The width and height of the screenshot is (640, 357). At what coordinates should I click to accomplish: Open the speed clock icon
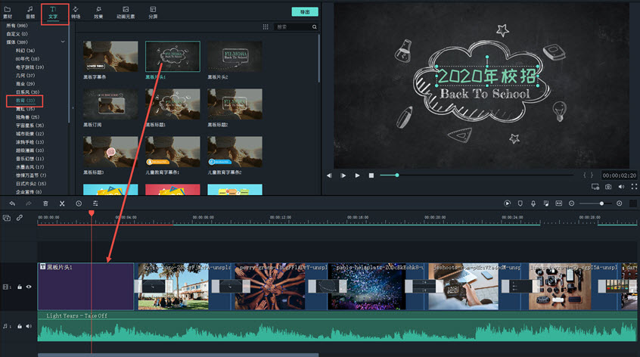tap(79, 203)
